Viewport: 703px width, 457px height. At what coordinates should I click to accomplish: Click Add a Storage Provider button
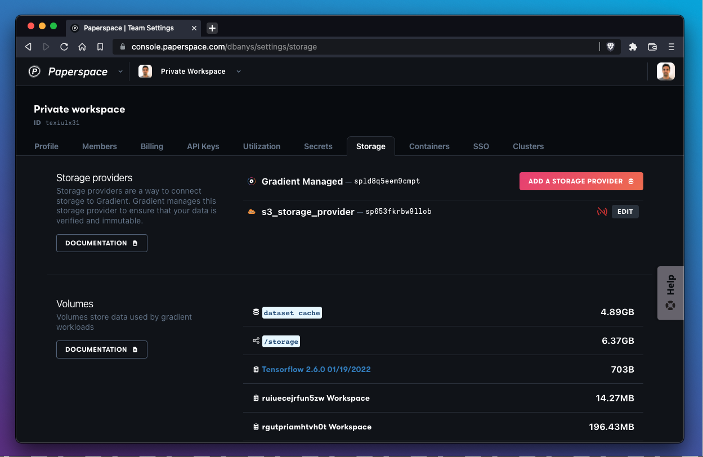(x=581, y=181)
